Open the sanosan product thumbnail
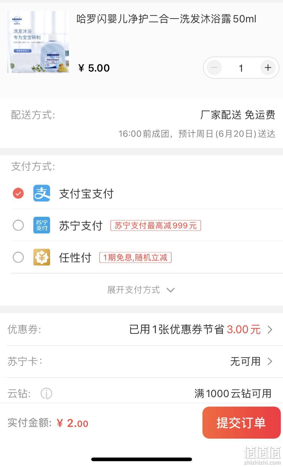The image size is (283, 467). (38, 42)
